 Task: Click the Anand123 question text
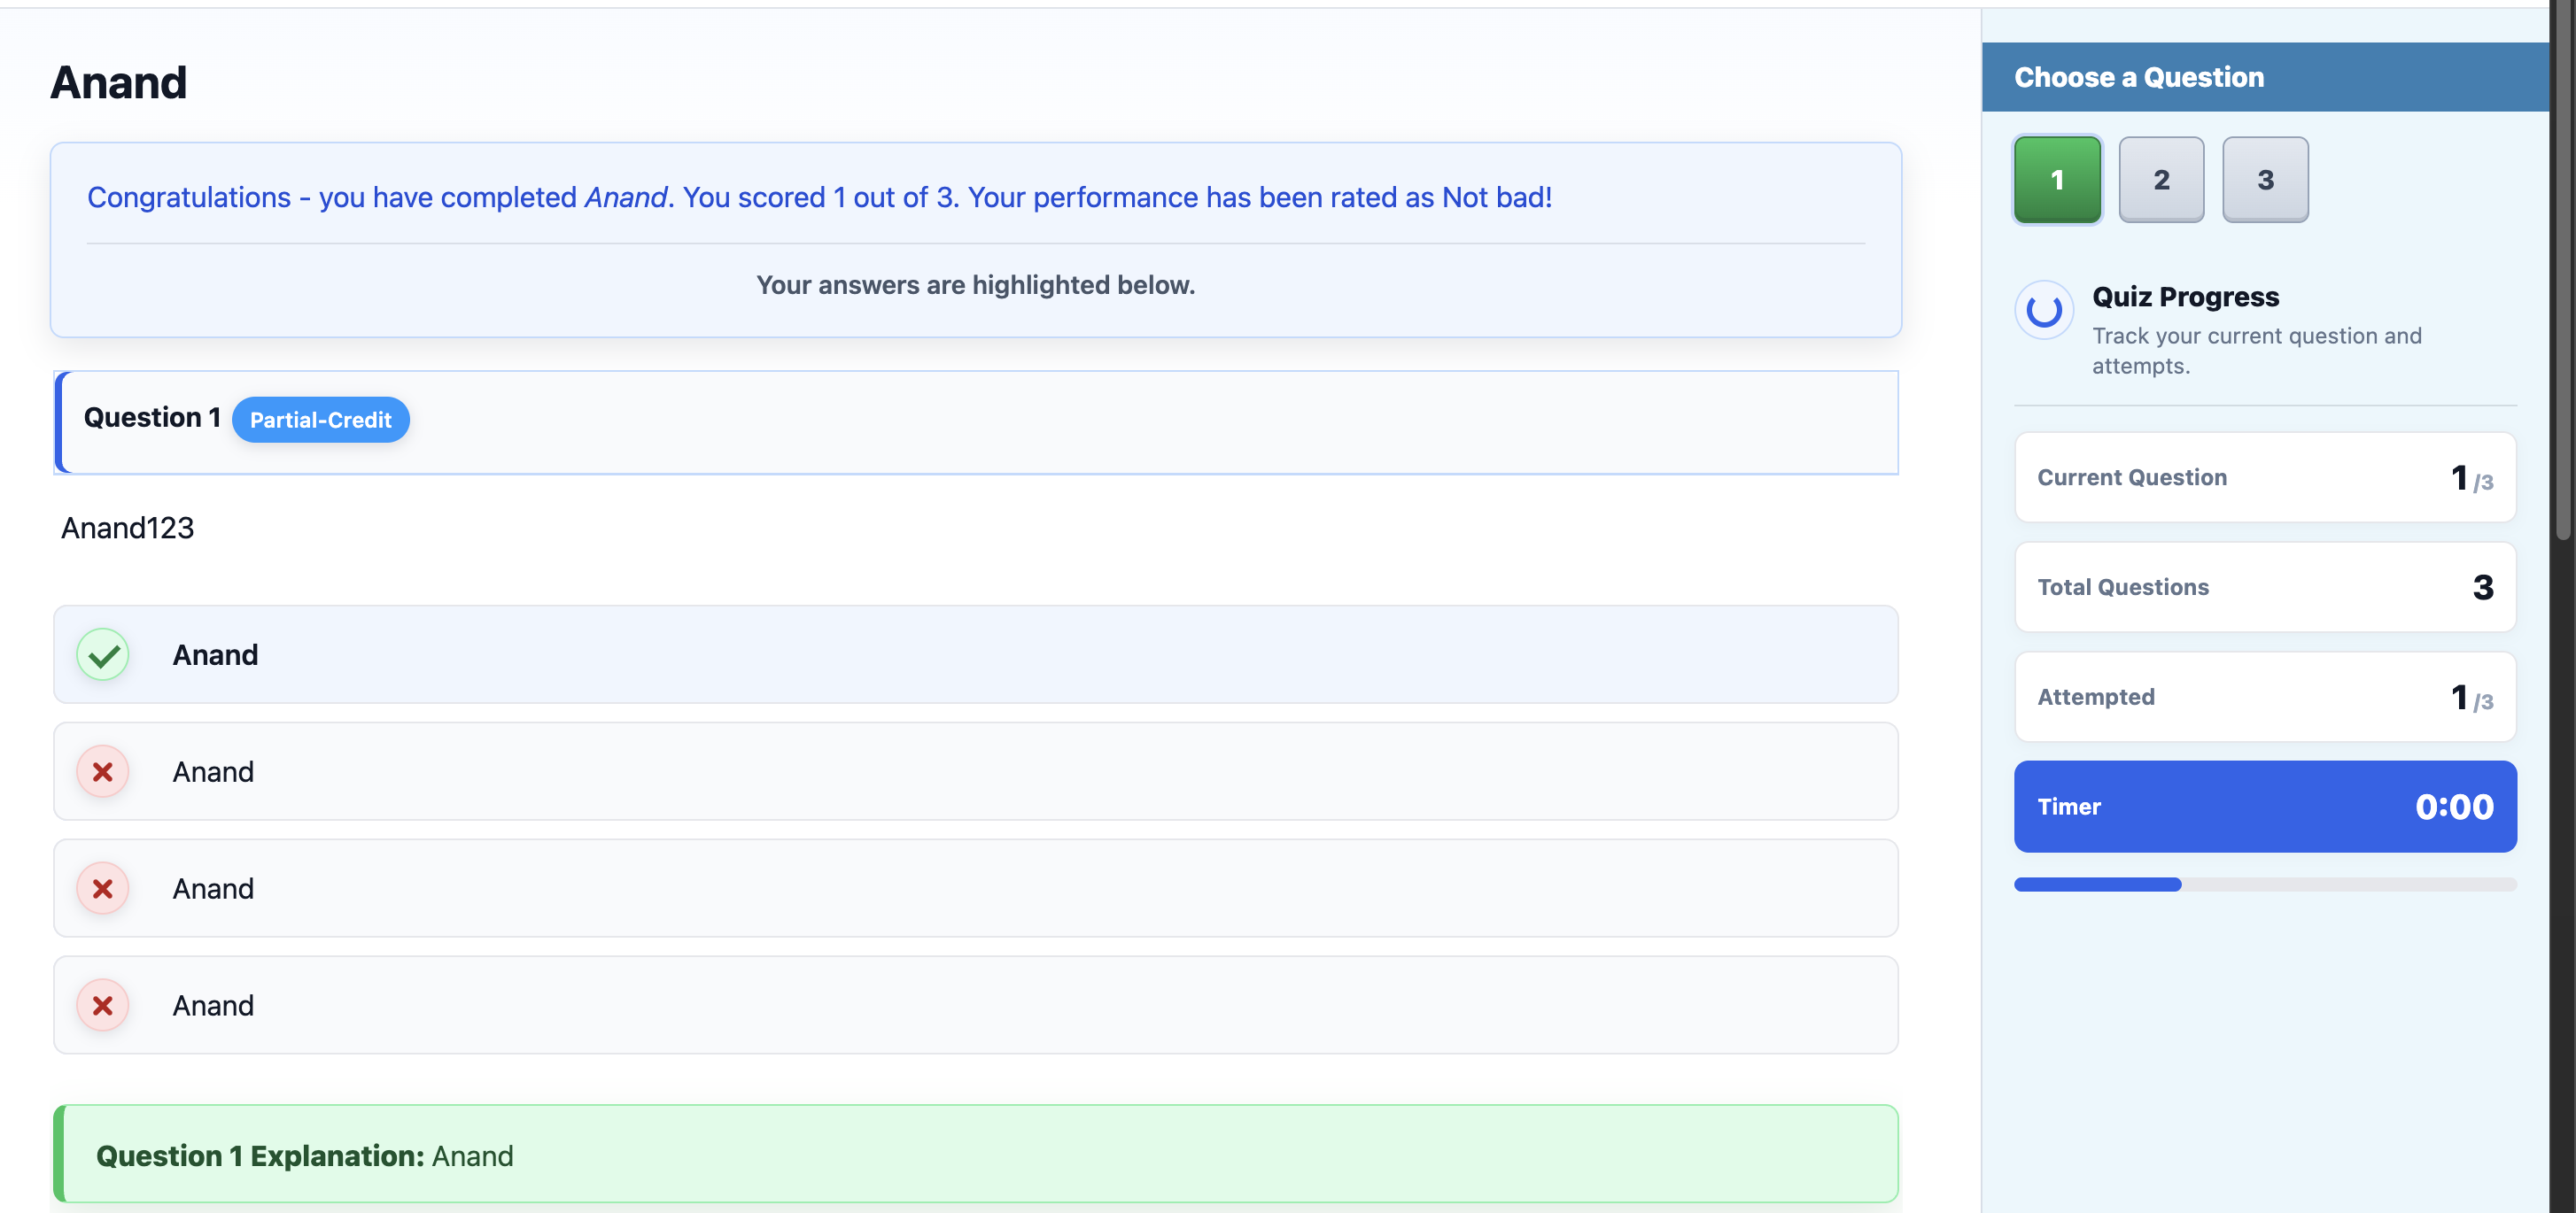click(128, 528)
